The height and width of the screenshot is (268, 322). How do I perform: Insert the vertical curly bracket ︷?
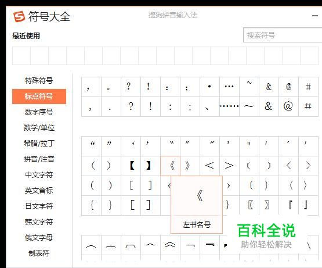click(x=111, y=245)
